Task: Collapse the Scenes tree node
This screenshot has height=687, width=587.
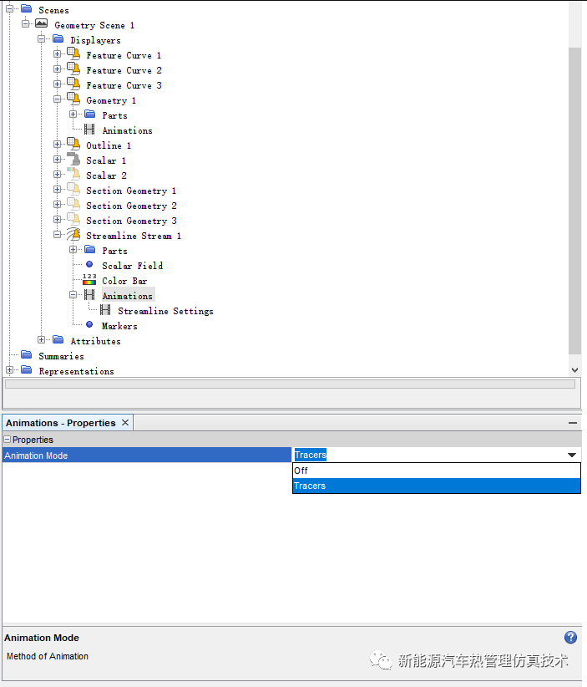Action: [10, 8]
